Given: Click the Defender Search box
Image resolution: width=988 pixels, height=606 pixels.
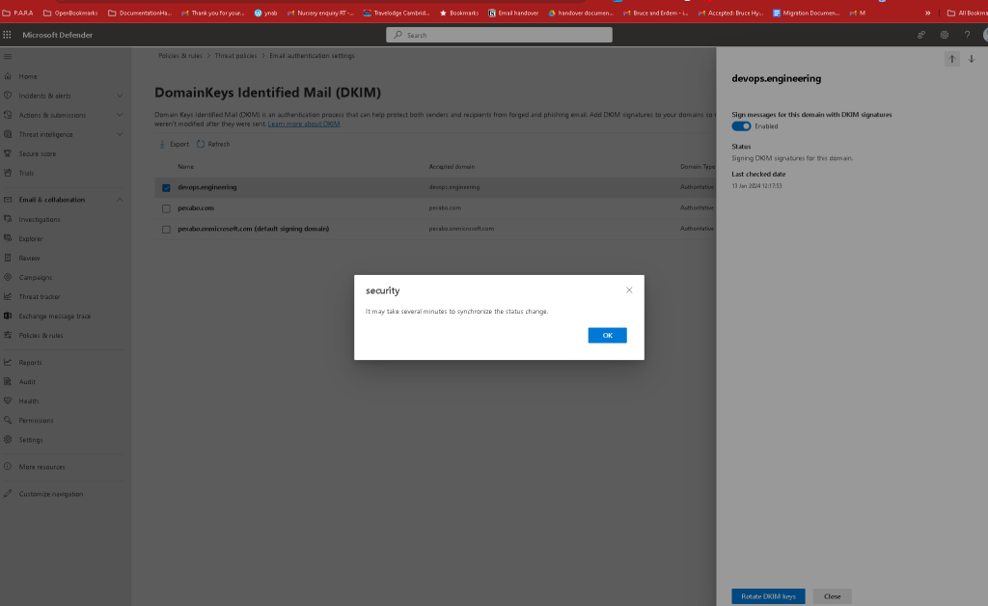Looking at the screenshot, I should click(x=499, y=35).
